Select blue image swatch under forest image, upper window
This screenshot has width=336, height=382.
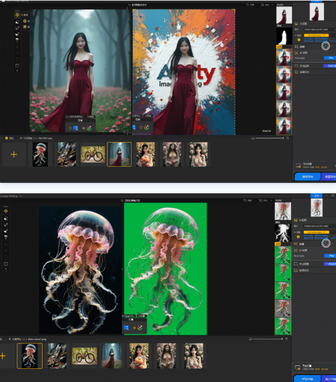coord(75,128)
